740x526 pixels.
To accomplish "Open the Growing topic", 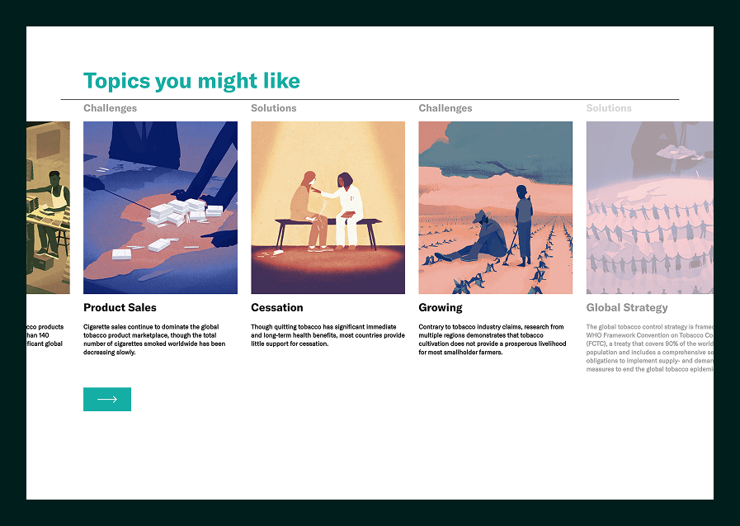I will tap(441, 307).
